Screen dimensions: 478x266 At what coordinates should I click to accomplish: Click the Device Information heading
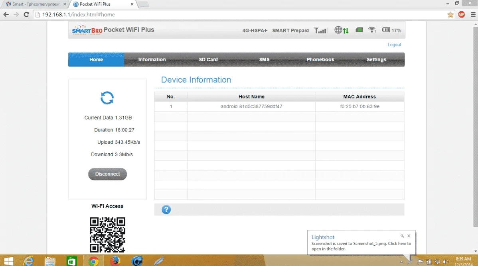click(196, 80)
